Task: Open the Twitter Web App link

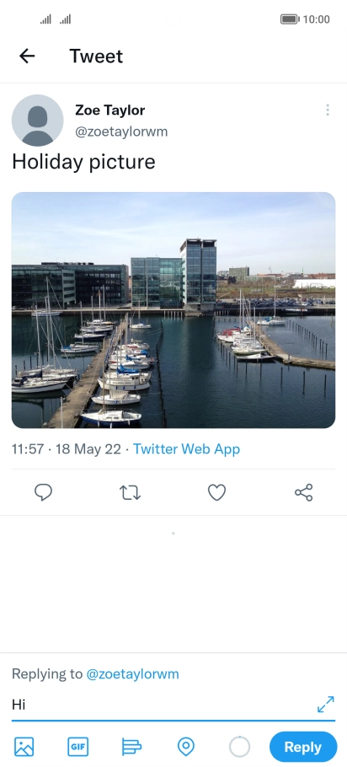Action: click(187, 449)
